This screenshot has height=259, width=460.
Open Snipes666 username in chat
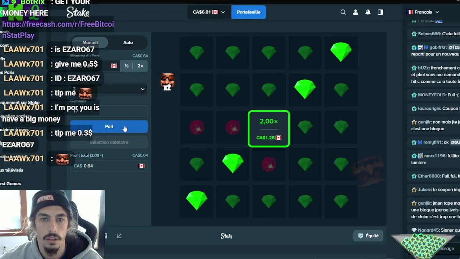pyautogui.click(x=429, y=34)
